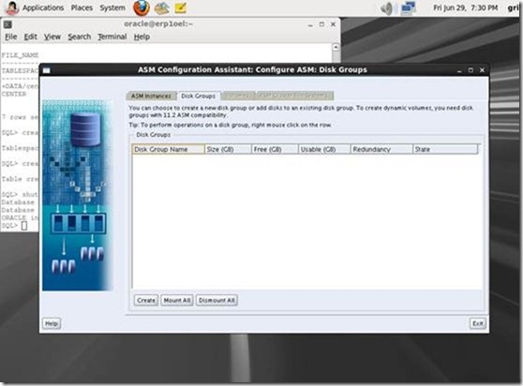Click the terminal scrollbar up arrow
Image resolution: width=523 pixels, height=386 pixels.
tap(336, 48)
